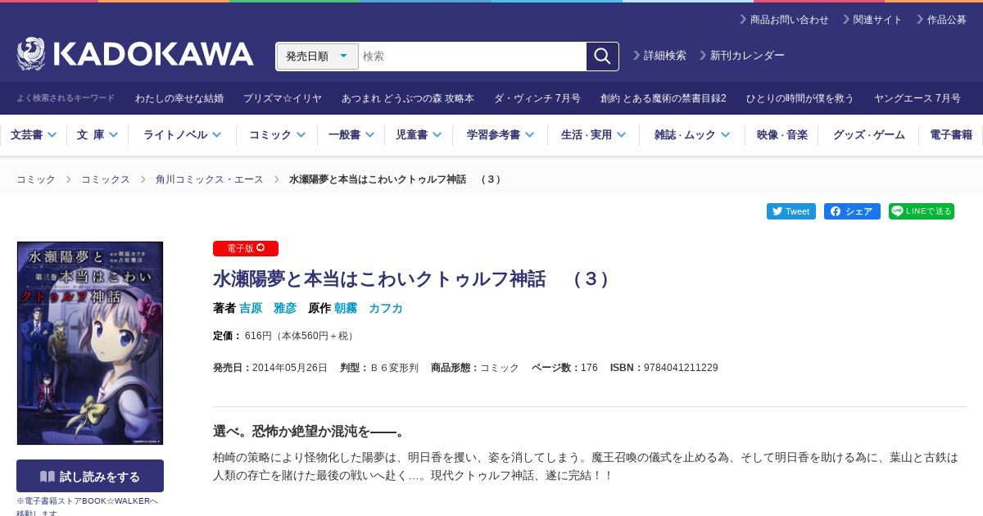Select keyword ダ・ヴィンチ 7月号
This screenshot has height=516, width=983.
coord(537,98)
